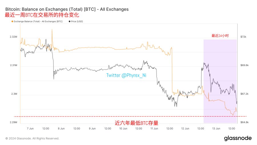
Task: Click the orange Exchange Balance legend dot
Action: pos(12,21)
